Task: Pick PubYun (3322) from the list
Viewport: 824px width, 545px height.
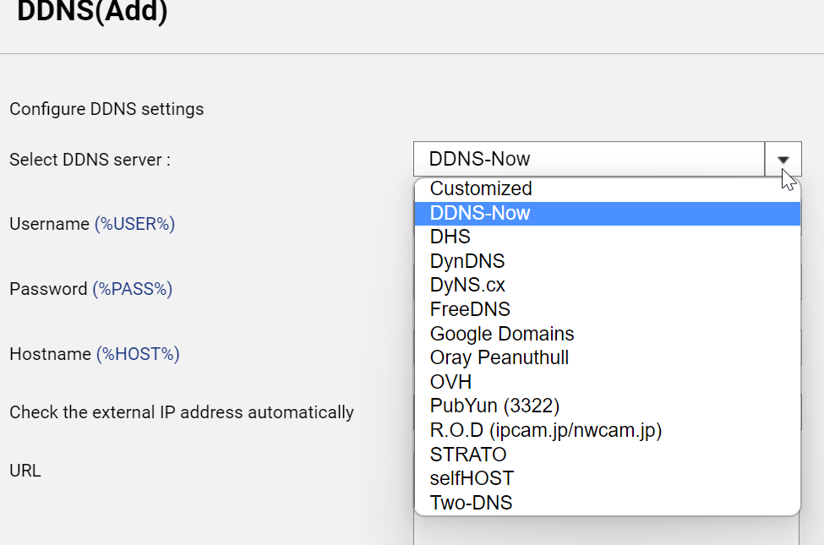Action: pyautogui.click(x=495, y=406)
